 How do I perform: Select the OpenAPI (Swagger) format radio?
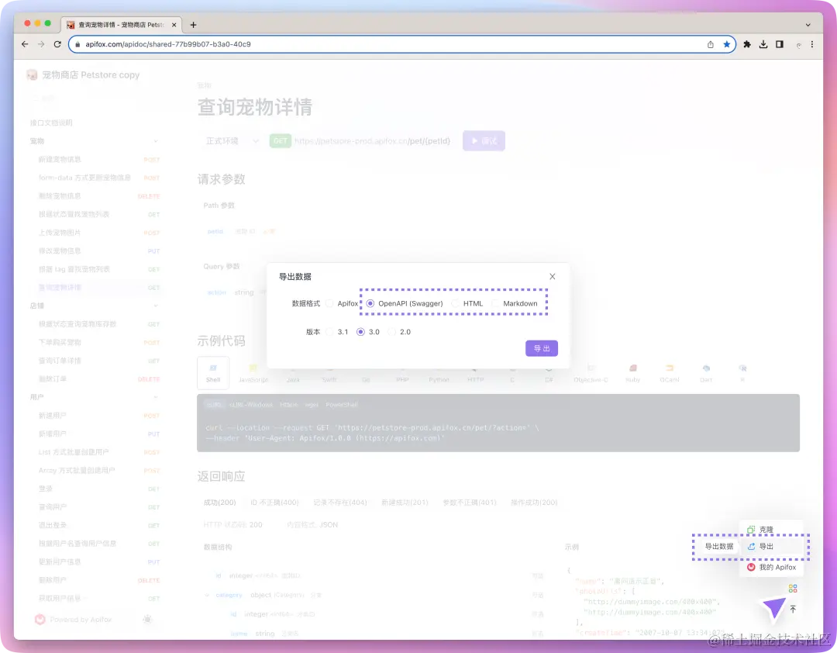[370, 303]
